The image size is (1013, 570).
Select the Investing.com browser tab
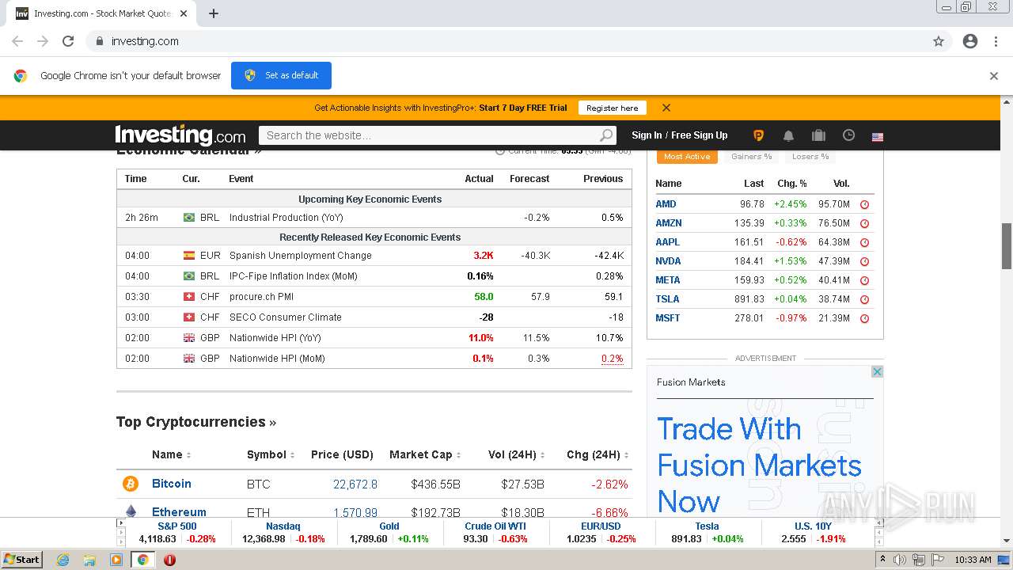pyautogui.click(x=101, y=13)
